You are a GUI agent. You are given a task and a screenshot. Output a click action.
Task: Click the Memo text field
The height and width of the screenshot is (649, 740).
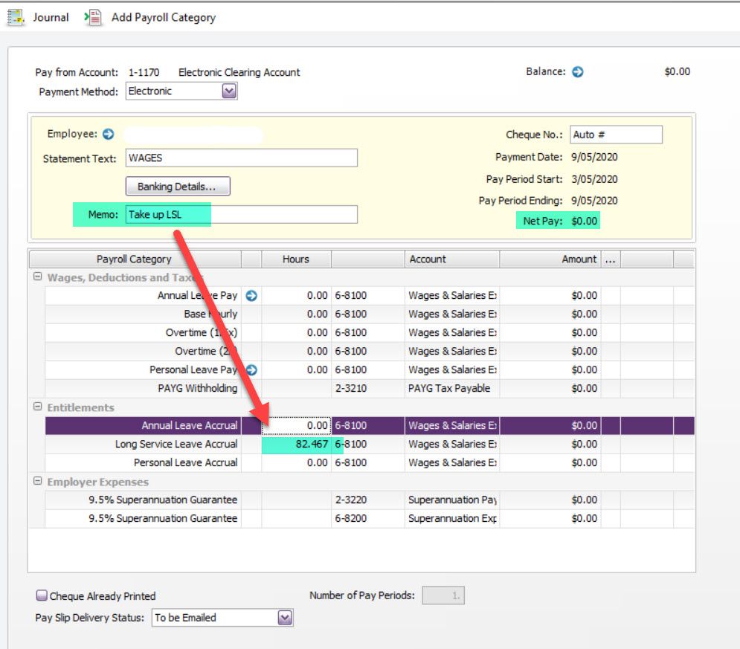point(241,215)
